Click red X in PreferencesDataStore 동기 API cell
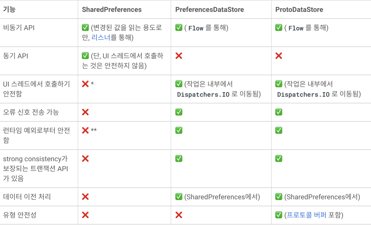This screenshot has width=371, height=225. [x=179, y=56]
